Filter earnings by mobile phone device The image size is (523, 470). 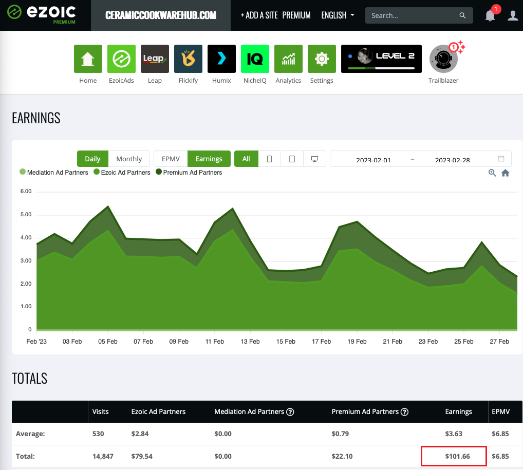point(270,159)
